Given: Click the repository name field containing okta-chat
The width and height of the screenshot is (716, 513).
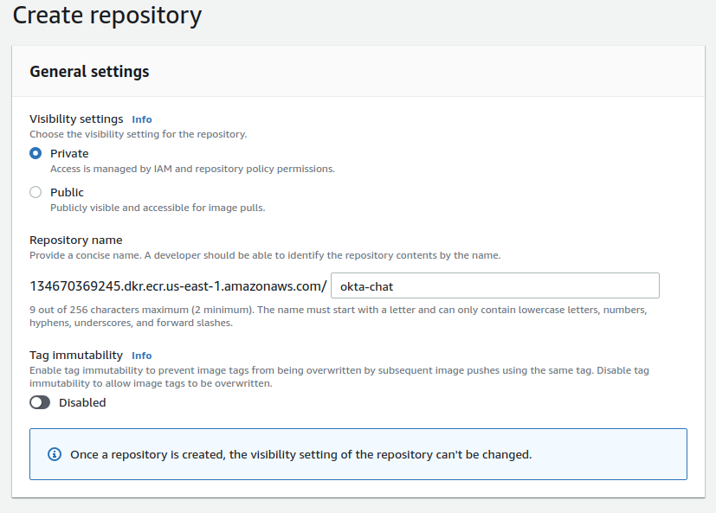Looking at the screenshot, I should coord(495,285).
